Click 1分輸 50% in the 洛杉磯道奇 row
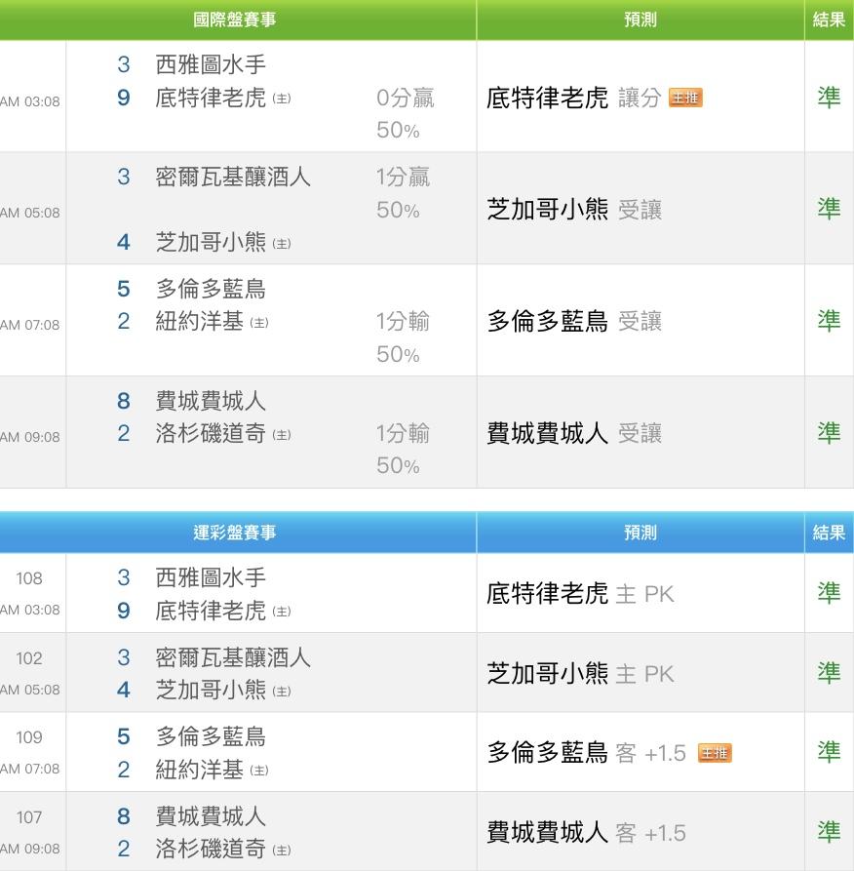 403,450
